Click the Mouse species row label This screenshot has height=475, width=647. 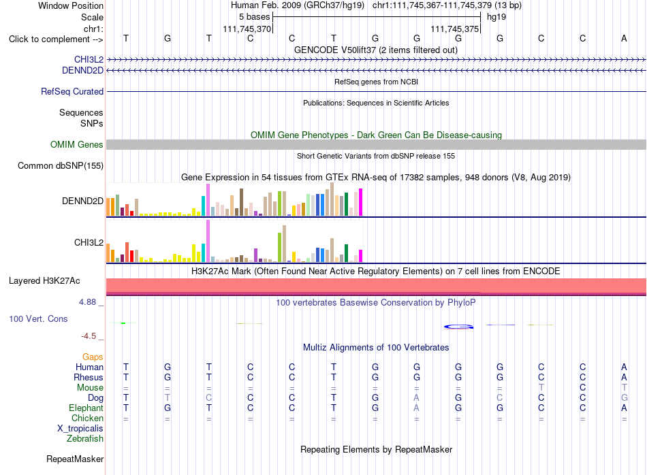(90, 388)
